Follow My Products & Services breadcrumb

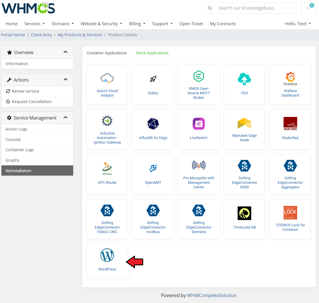click(x=80, y=35)
